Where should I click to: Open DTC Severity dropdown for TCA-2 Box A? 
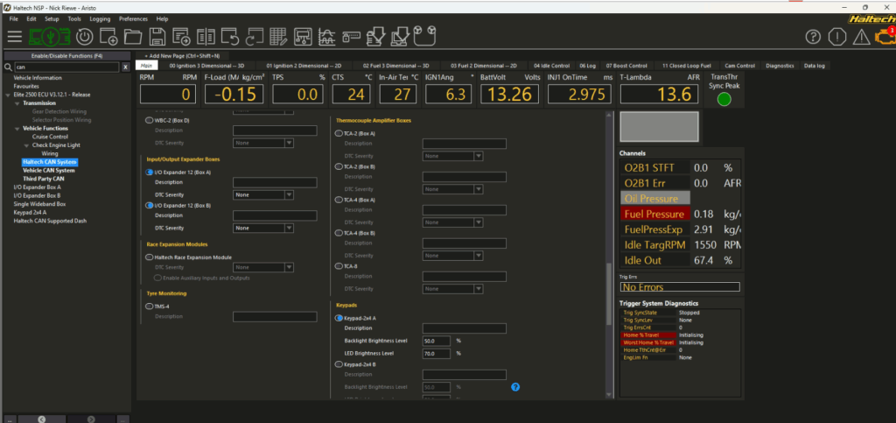tap(453, 156)
